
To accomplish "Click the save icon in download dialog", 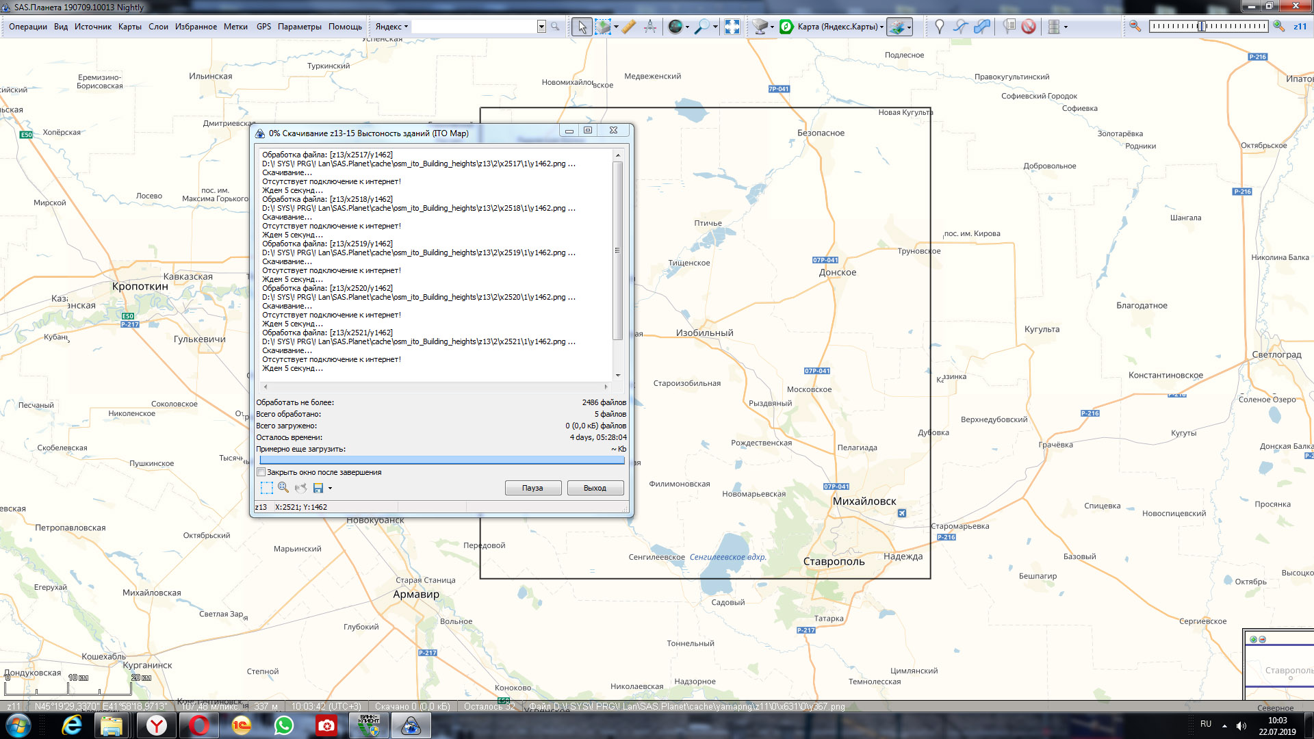I will pyautogui.click(x=318, y=488).
